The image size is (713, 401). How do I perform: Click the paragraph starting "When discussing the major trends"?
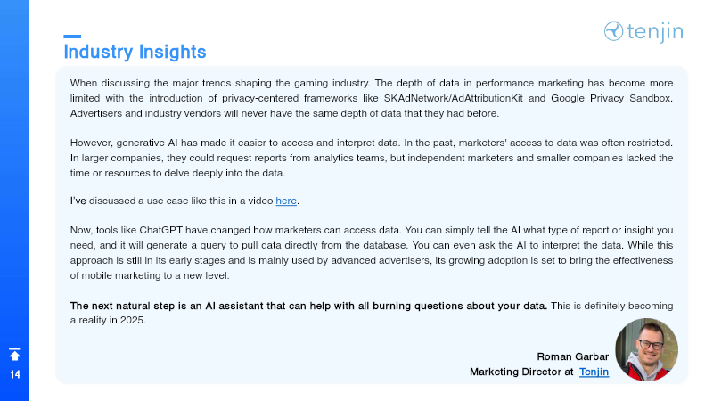click(x=372, y=98)
